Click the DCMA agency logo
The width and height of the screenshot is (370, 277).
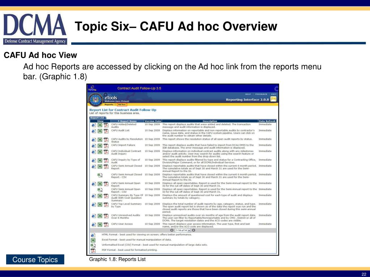[35, 29]
